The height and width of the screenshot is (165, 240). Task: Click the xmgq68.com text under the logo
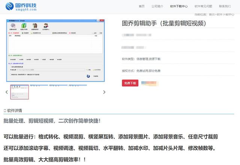pyautogui.click(x=26, y=9)
